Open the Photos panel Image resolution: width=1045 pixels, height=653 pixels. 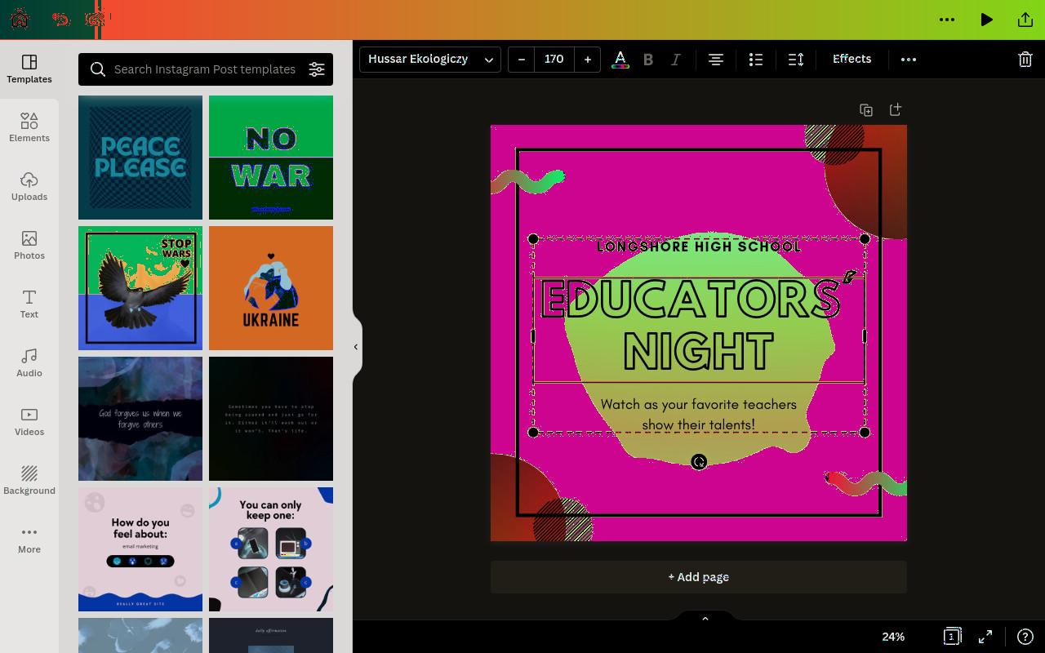click(x=29, y=246)
